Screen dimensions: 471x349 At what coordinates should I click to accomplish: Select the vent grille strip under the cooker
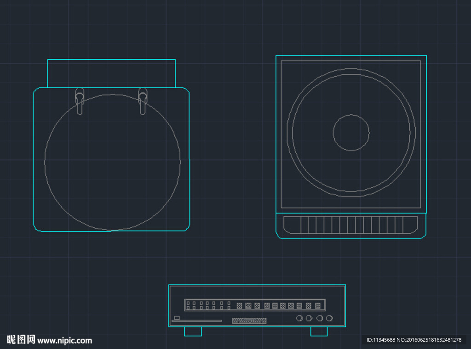(x=350, y=225)
